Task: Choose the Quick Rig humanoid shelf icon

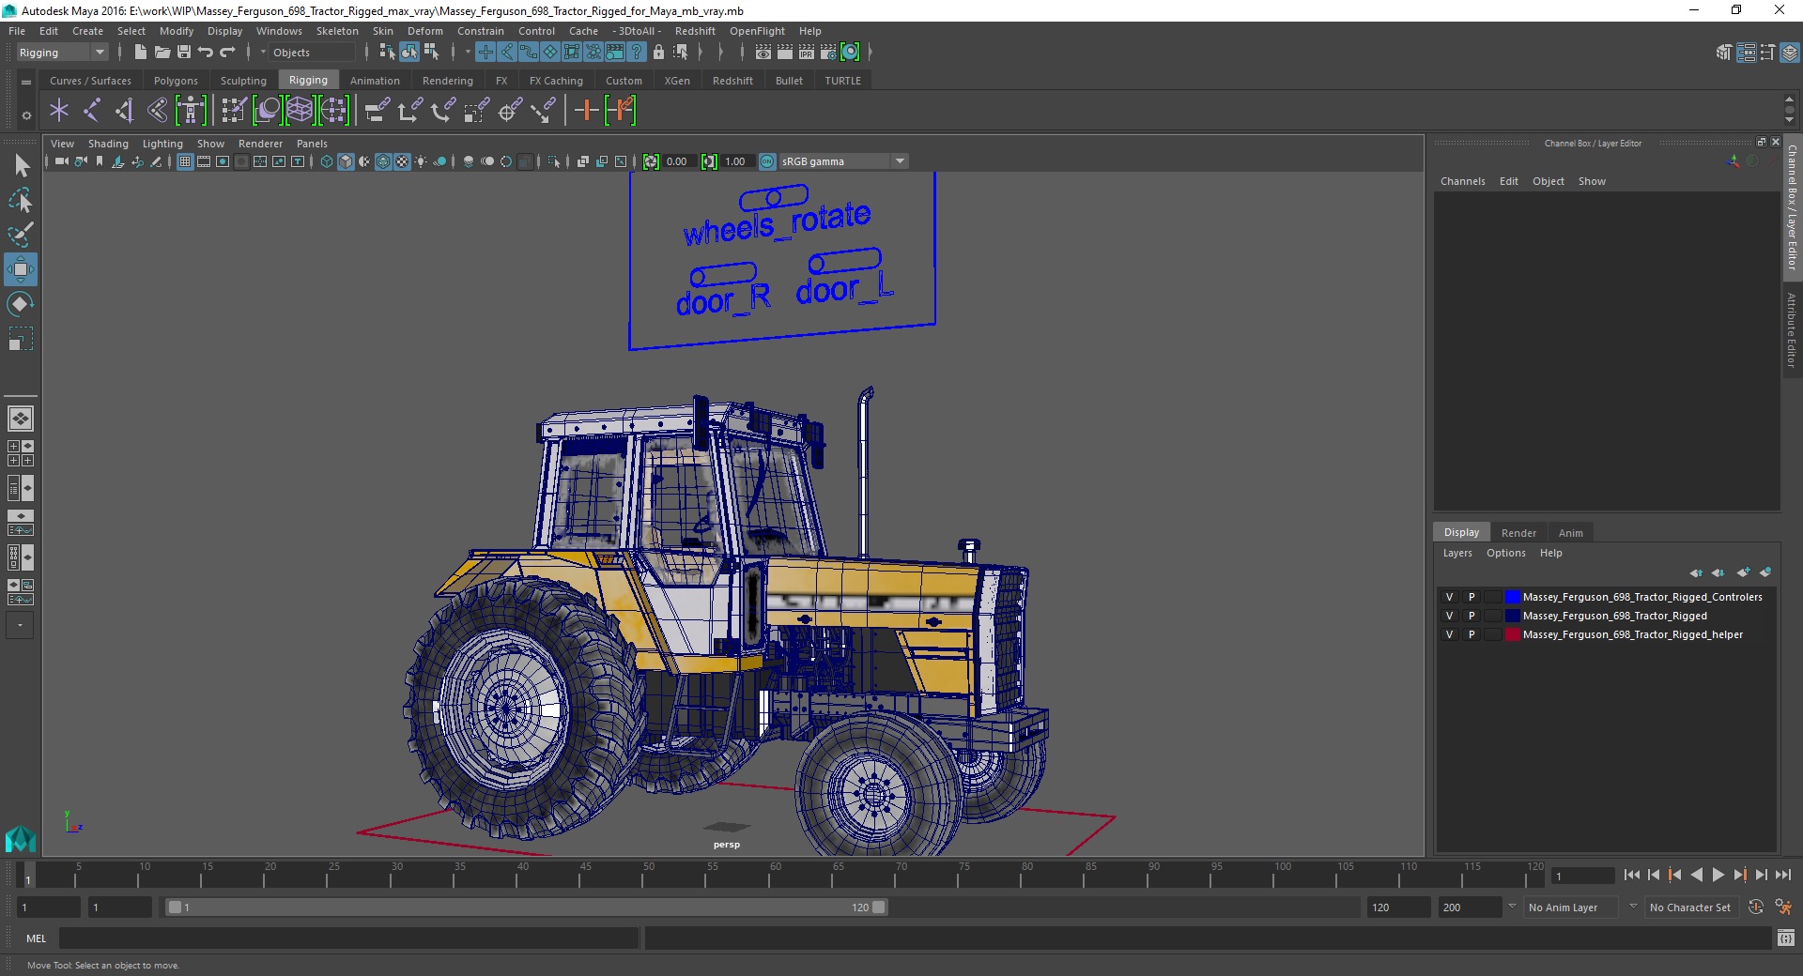Action: pyautogui.click(x=191, y=111)
